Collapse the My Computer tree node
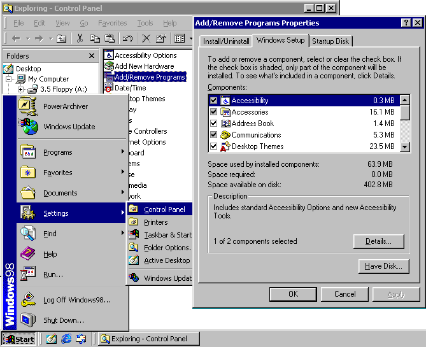 coord(9,79)
